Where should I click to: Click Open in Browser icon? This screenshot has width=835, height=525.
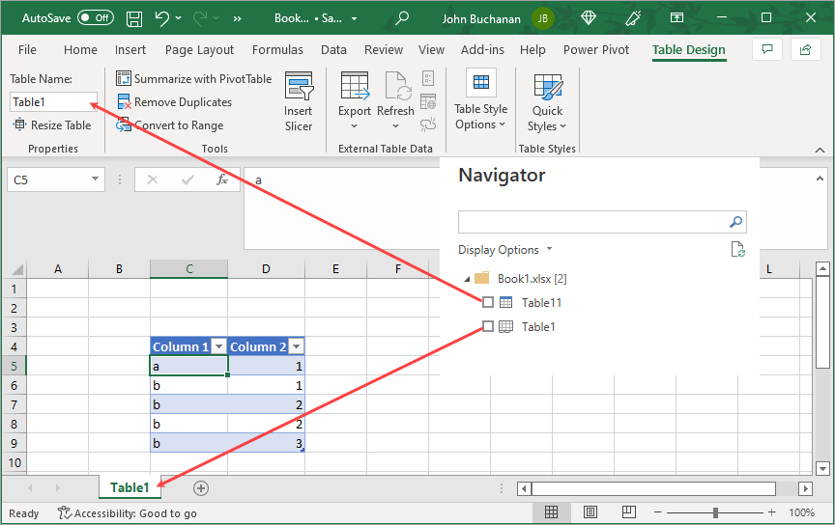(x=428, y=101)
